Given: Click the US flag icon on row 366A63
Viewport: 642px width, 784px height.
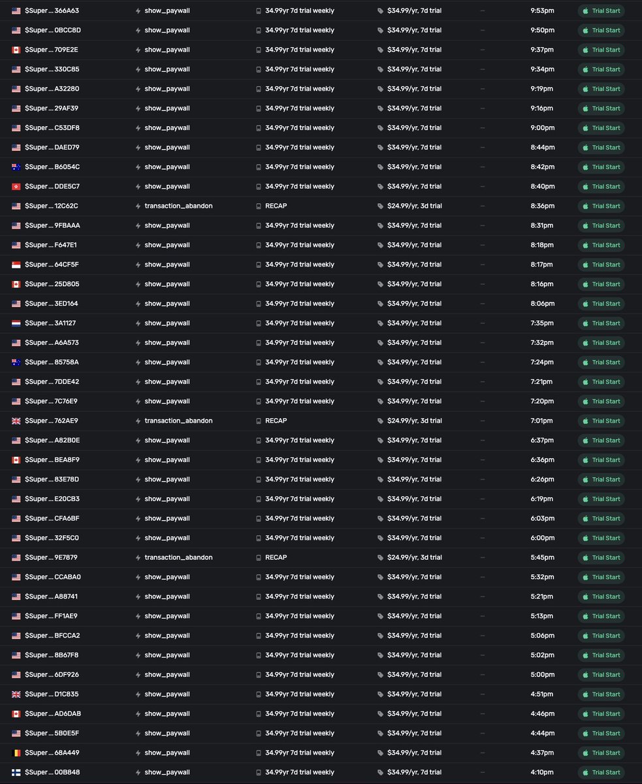Looking at the screenshot, I should coord(16,10).
